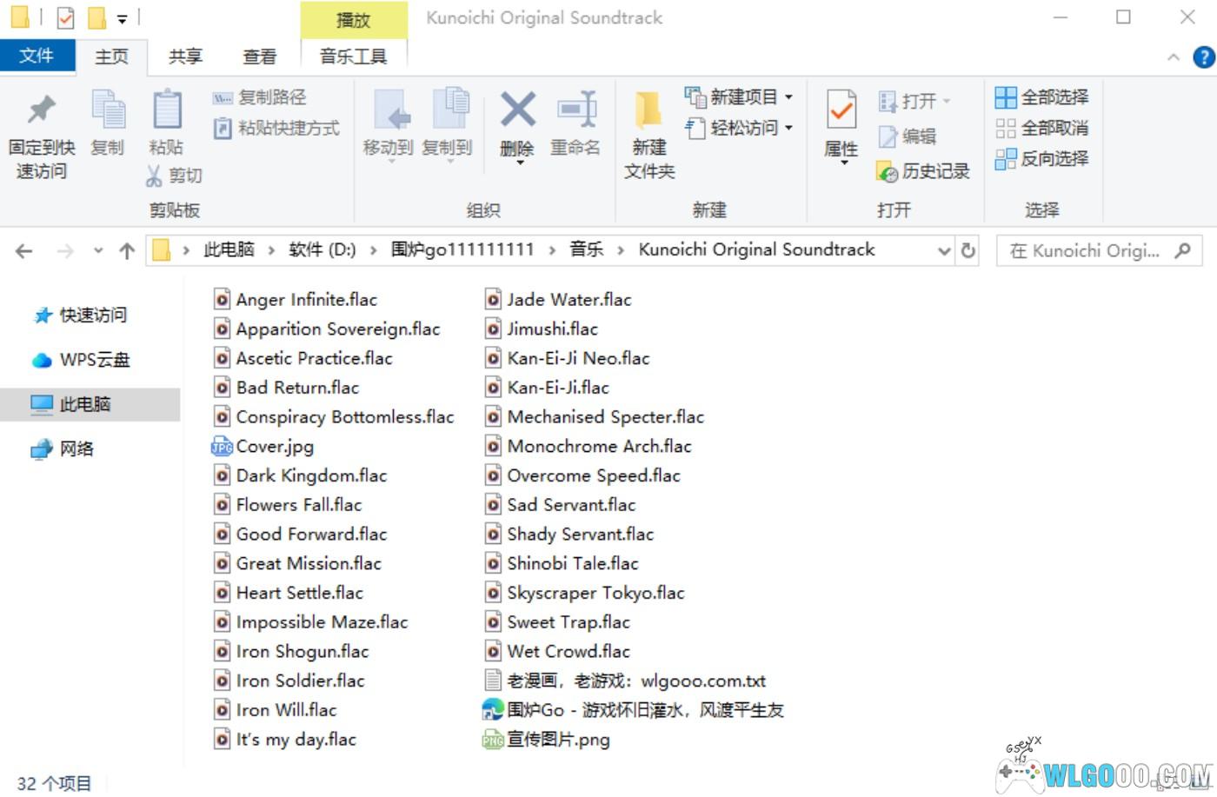The height and width of the screenshot is (797, 1217).
Task: Open the Easy Access (轻松访问) dropdown
Action: coord(788,128)
